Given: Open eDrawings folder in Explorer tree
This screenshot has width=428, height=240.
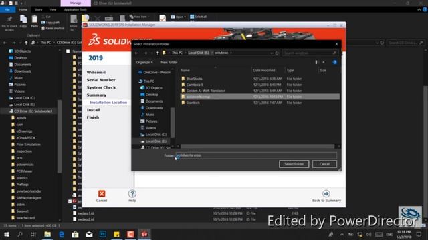Looking at the screenshot, I should 22,131.
